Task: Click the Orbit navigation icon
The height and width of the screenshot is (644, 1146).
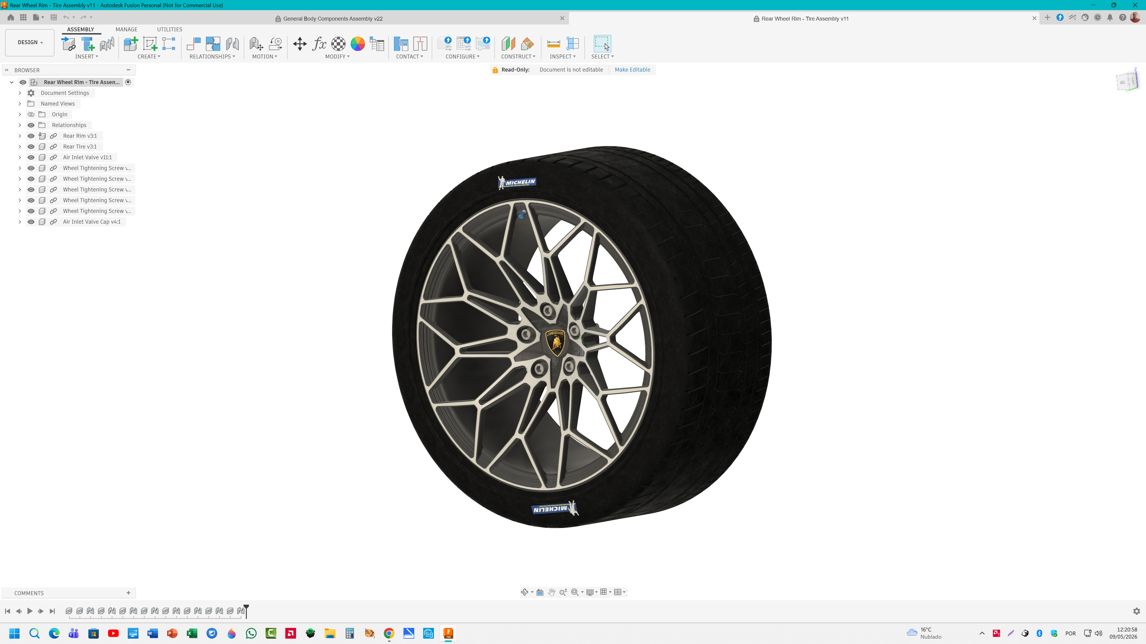Action: tap(525, 592)
